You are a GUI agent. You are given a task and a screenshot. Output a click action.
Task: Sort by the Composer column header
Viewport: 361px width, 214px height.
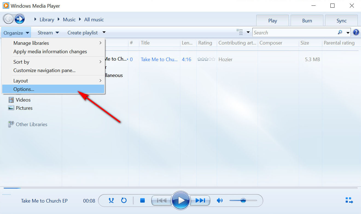(278, 43)
